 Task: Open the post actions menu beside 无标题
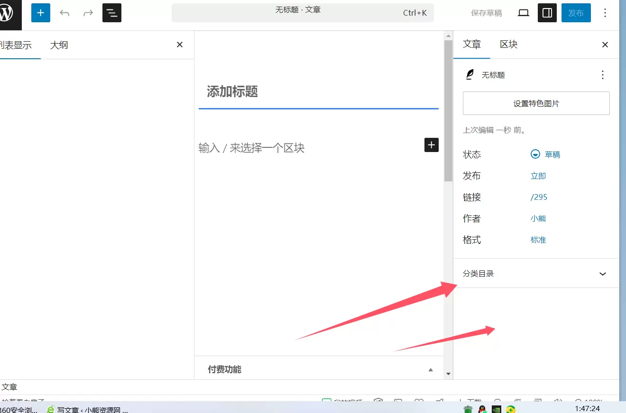pos(603,75)
